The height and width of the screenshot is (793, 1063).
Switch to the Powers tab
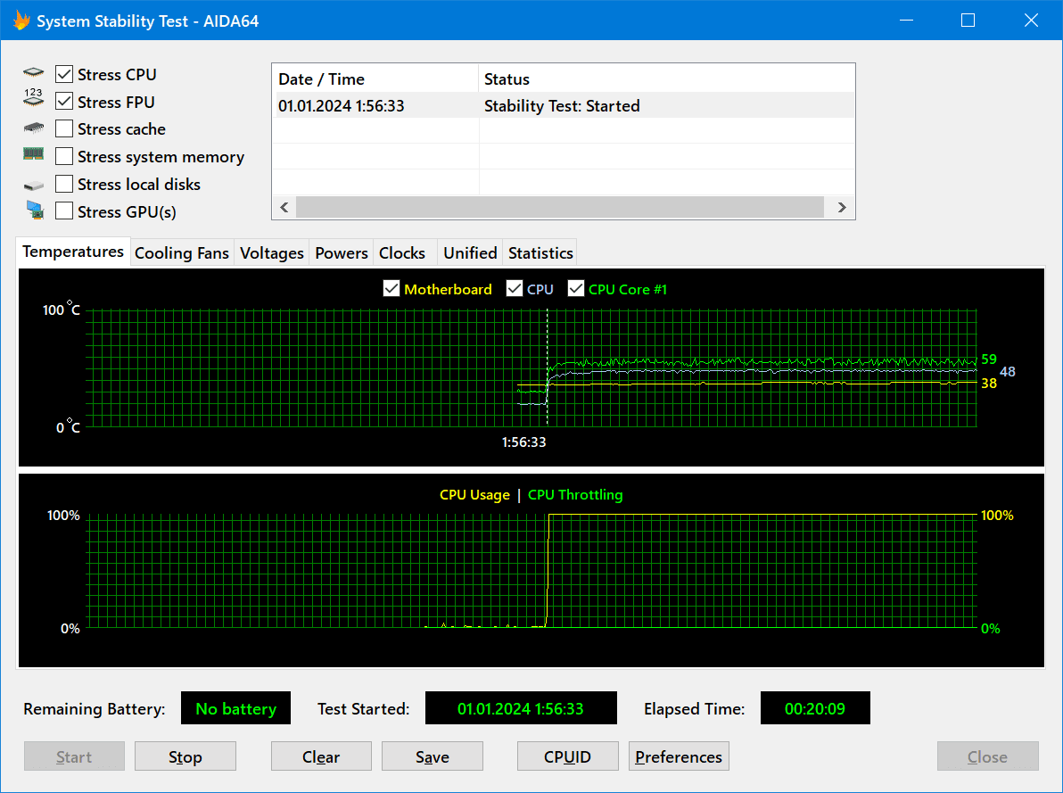tap(341, 253)
